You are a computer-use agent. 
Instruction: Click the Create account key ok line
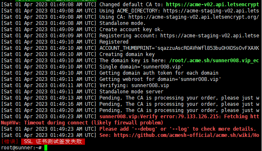tap(131, 29)
